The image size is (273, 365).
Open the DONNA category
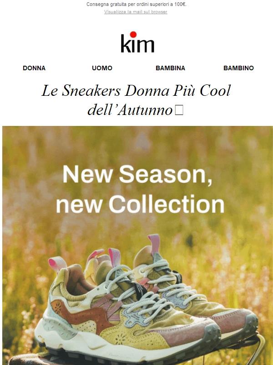pos(34,68)
